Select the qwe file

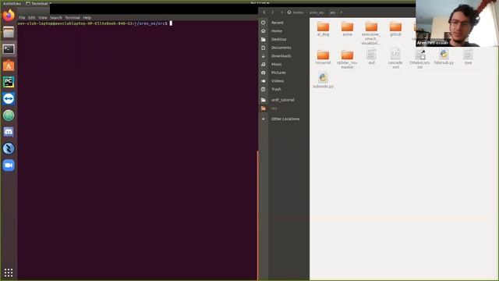click(x=468, y=57)
